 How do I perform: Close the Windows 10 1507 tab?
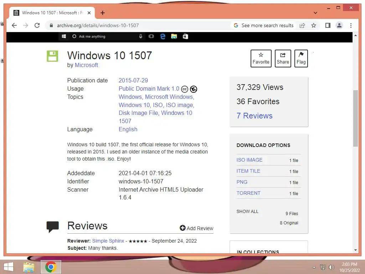[89, 13]
